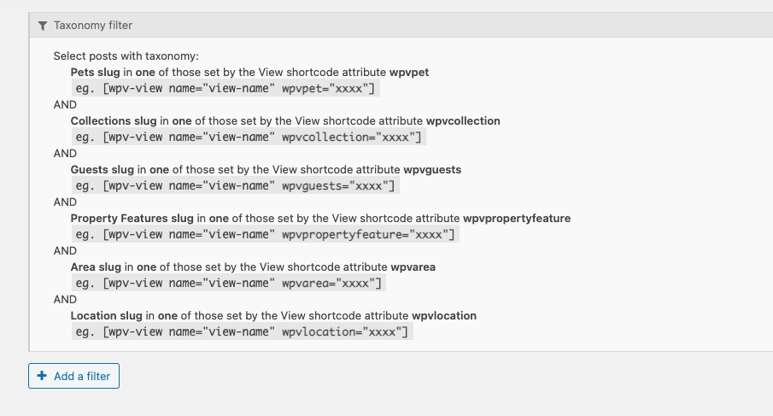The height and width of the screenshot is (416, 773).
Task: Click the Collections slug filter line
Action: point(285,120)
